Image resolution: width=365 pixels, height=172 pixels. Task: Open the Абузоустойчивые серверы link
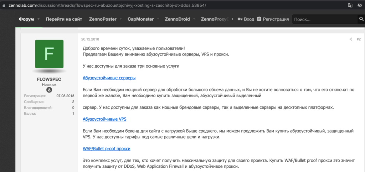click(x=109, y=78)
